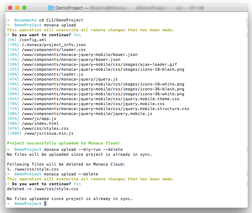This screenshot has width=252, height=213.
Task: Click the 'icons-18-black.png' file line
Action: click(96, 69)
